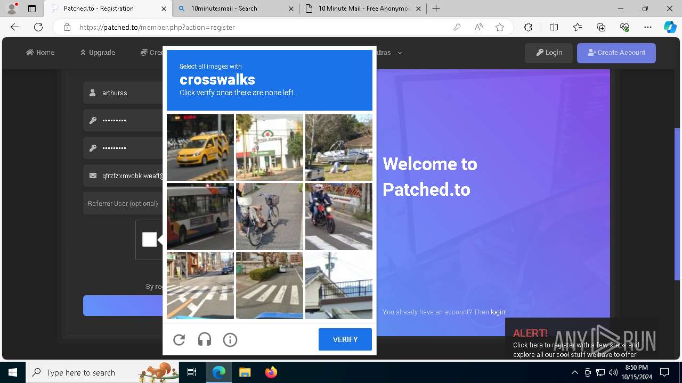The width and height of the screenshot is (682, 383).
Task: Focus the first password field
Action: pos(123,120)
